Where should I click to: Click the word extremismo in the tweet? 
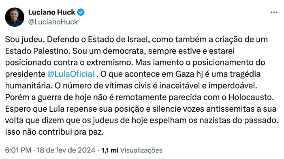110,63
